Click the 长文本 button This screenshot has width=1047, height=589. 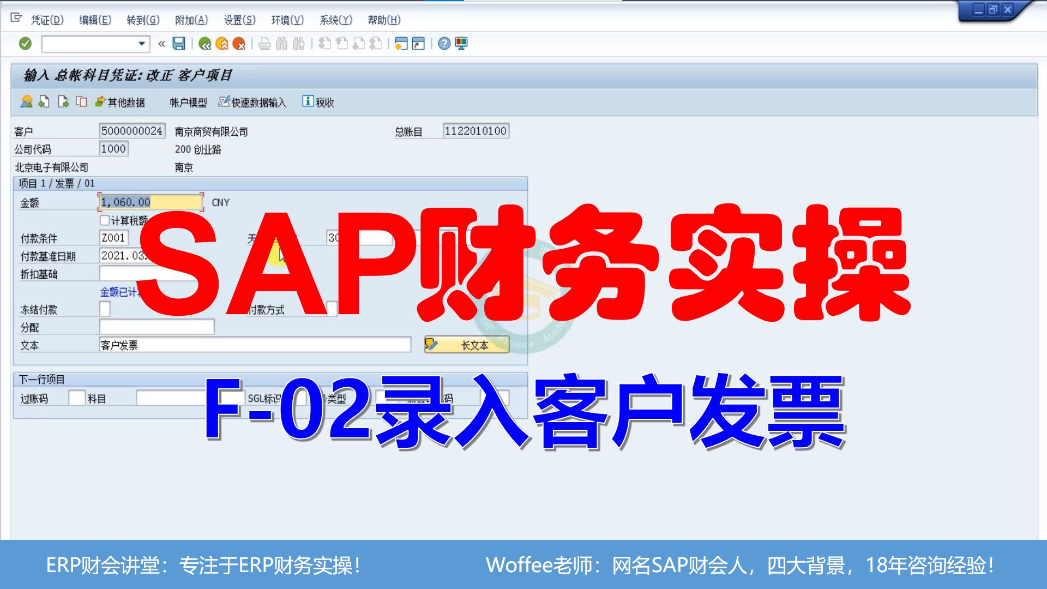(467, 345)
